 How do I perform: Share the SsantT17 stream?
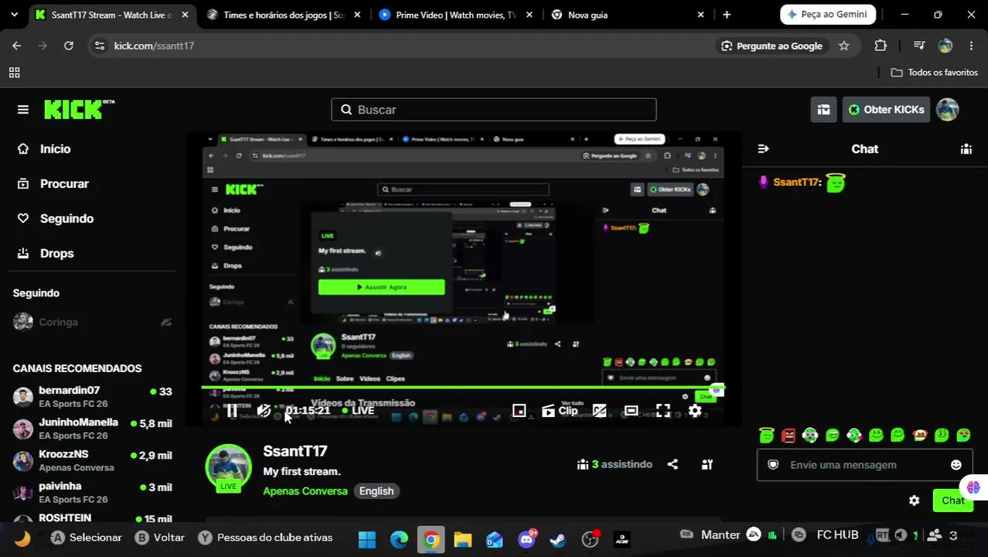(673, 464)
